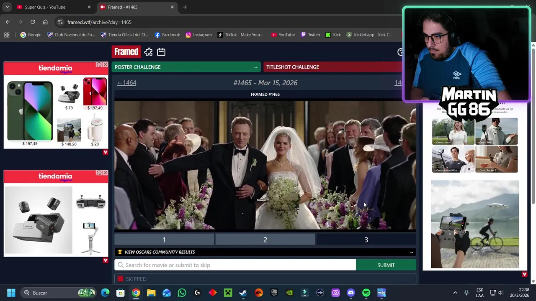The image size is (536, 301).
Task: Open volume control in system tray
Action: point(500,293)
